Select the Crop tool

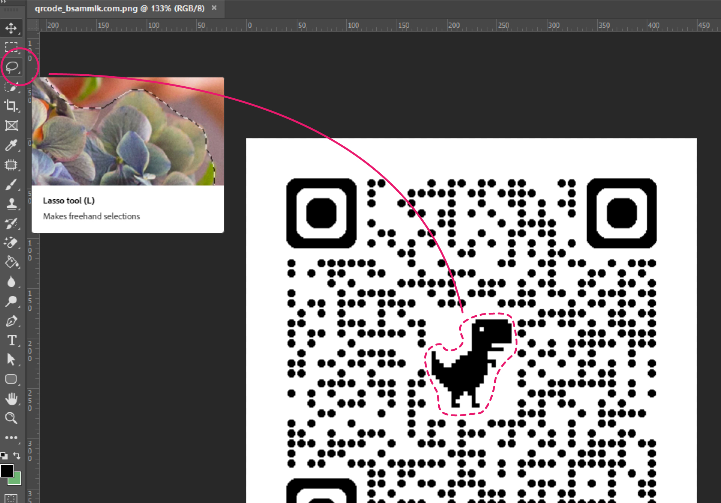(11, 106)
